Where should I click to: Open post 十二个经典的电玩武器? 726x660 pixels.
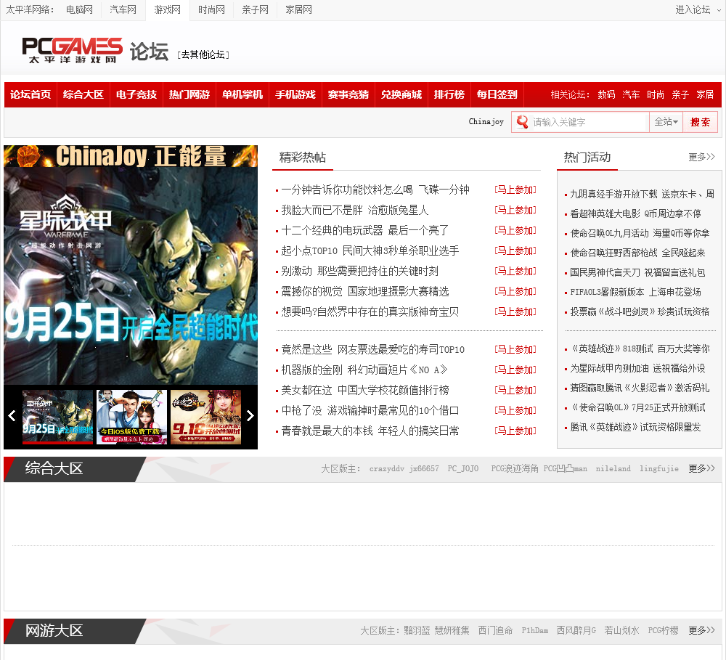click(x=365, y=230)
